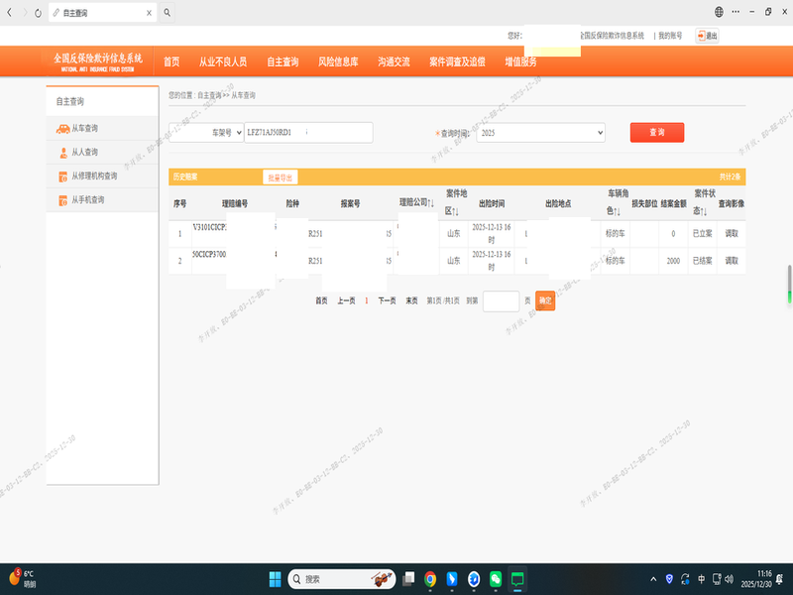Click the page number input field
This screenshot has height=595, width=793.
pos(501,300)
